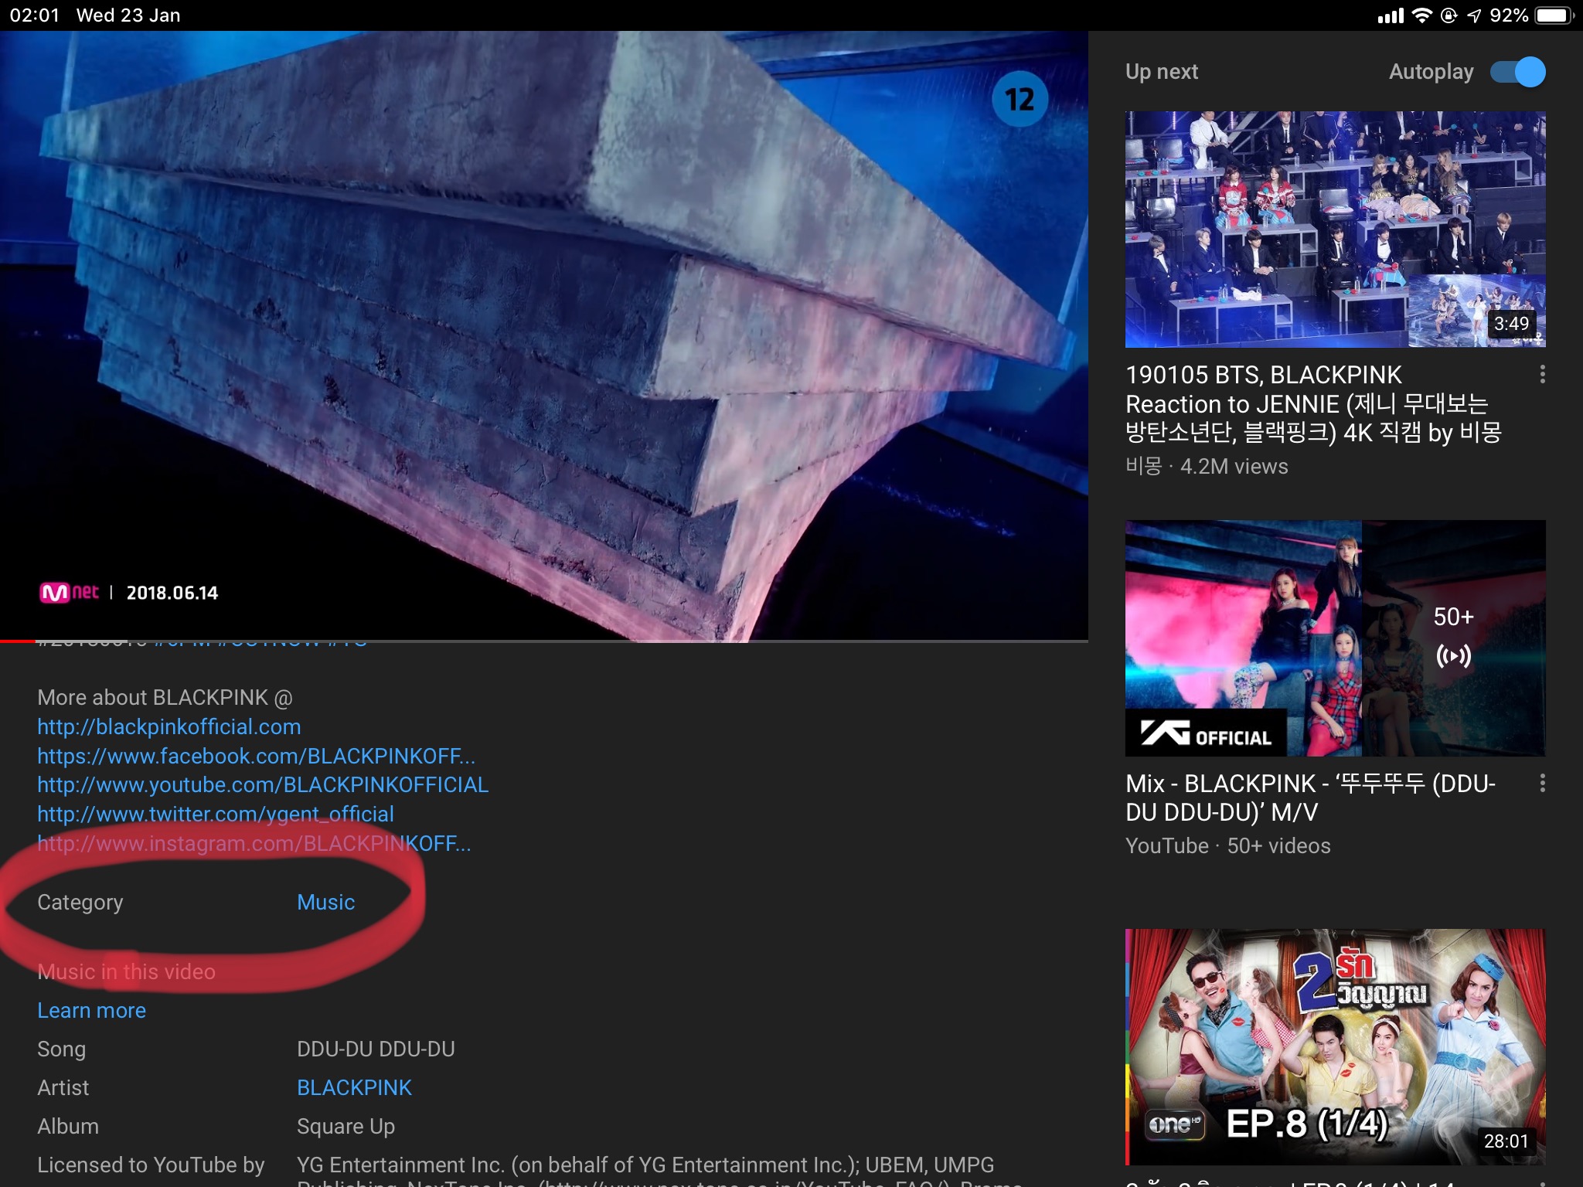Open the 190105 BTS, BLACKPINK Reaction video title

coord(1313,403)
